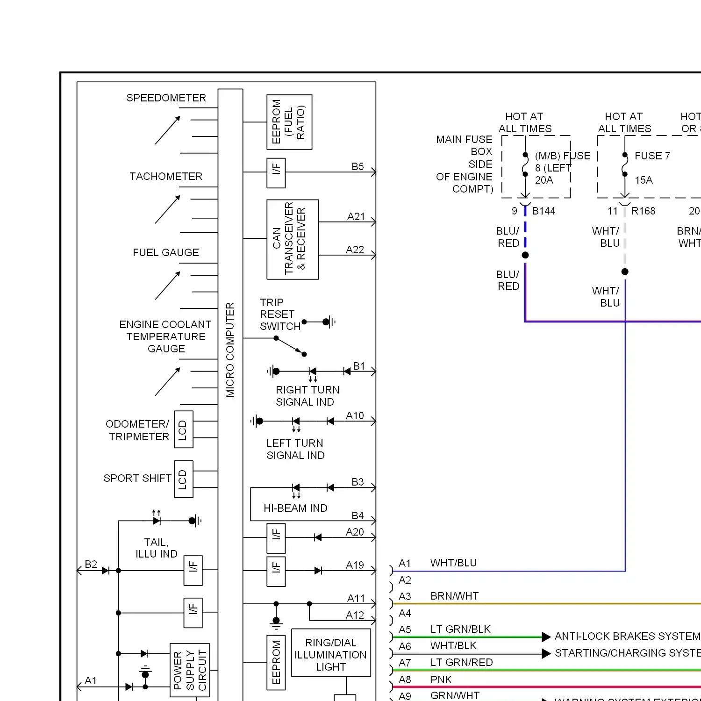Select the TRIP RESET SWITCH label

click(x=280, y=314)
